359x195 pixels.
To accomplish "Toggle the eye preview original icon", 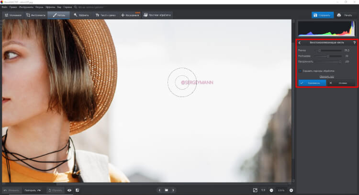I will pyautogui.click(x=69, y=190).
